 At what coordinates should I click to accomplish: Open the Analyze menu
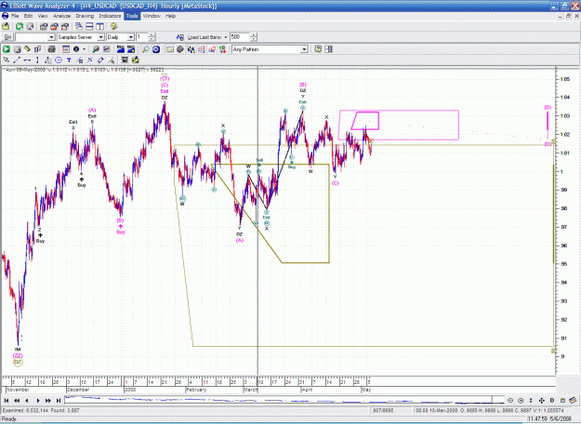(61, 16)
